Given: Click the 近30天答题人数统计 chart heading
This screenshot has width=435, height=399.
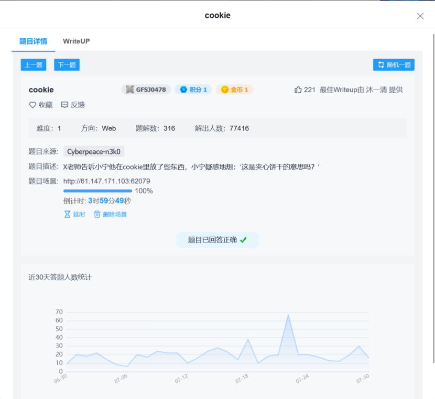Looking at the screenshot, I should pos(60,278).
